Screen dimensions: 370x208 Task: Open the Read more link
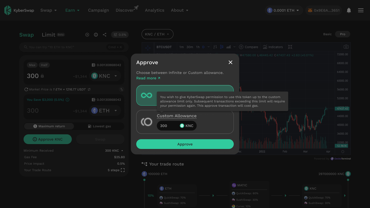(148, 78)
